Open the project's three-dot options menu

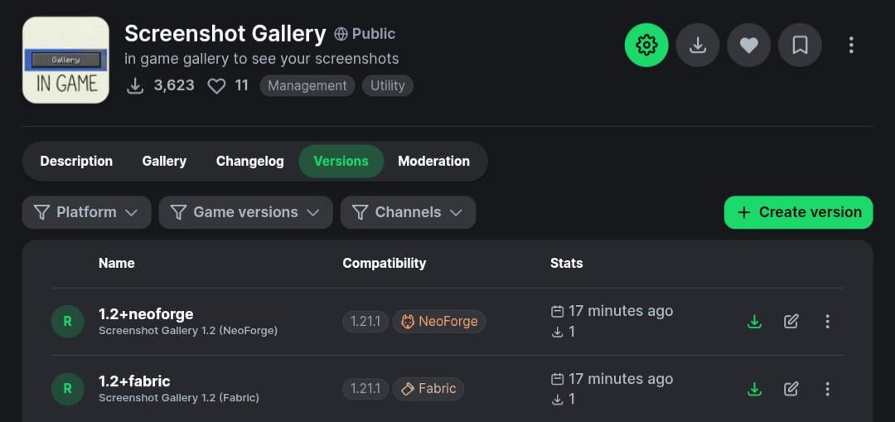pyautogui.click(x=851, y=46)
